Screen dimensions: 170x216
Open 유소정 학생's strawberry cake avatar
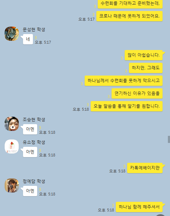pyautogui.click(x=12, y=146)
